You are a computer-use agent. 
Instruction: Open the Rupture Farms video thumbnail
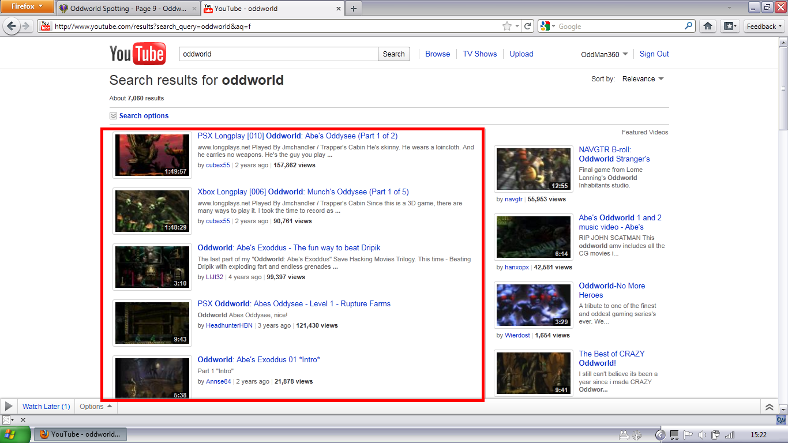point(152,323)
